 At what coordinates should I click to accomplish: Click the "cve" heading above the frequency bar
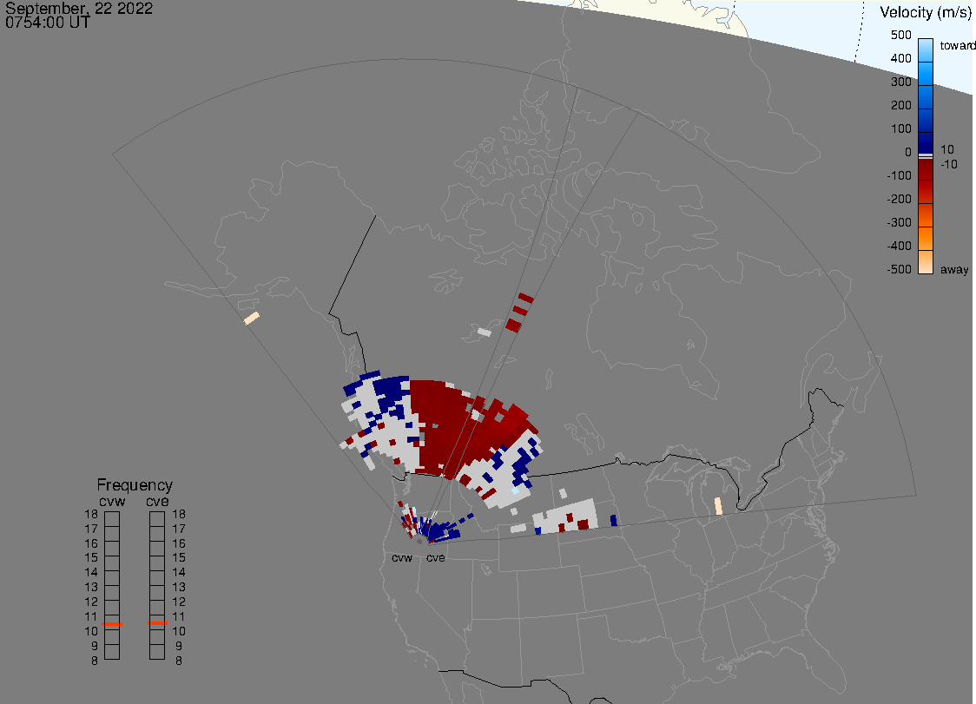(157, 501)
